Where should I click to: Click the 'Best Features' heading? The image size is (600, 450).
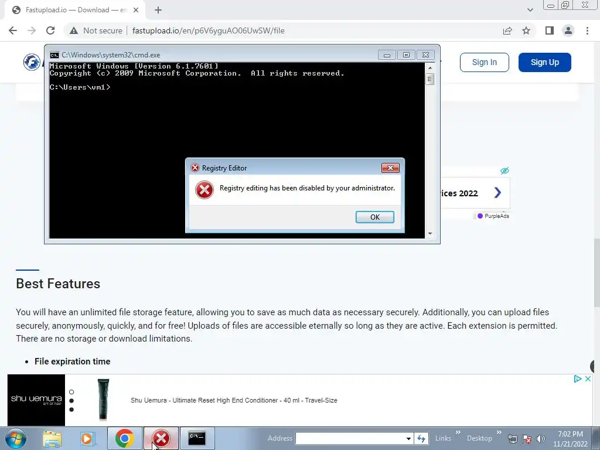coord(58,284)
